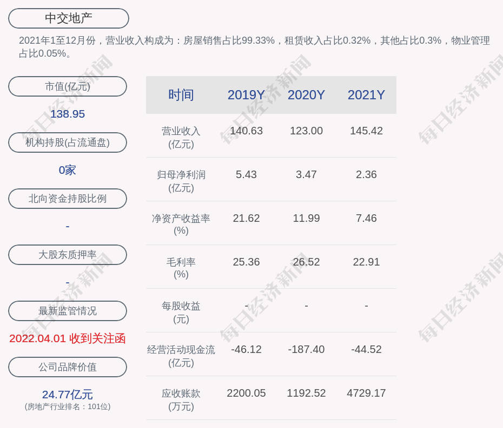Click the 公司品牌价值 pill
Image resolution: width=503 pixels, height=428 pixels.
[x=68, y=367]
